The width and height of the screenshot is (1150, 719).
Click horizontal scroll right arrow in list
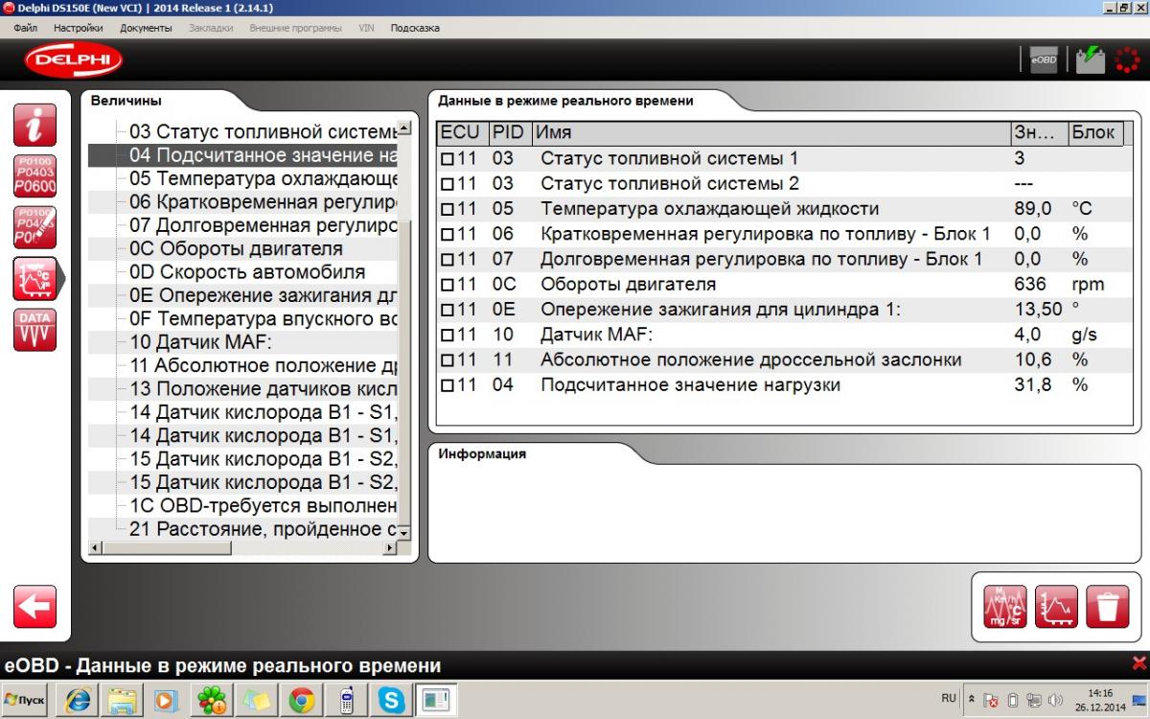[389, 547]
